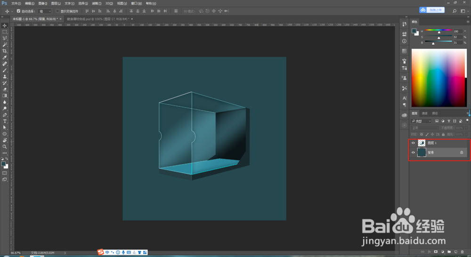Viewport: 471px width, 257px height.
Task: Open the blend mode 正常 dropdown
Action: coord(424,128)
